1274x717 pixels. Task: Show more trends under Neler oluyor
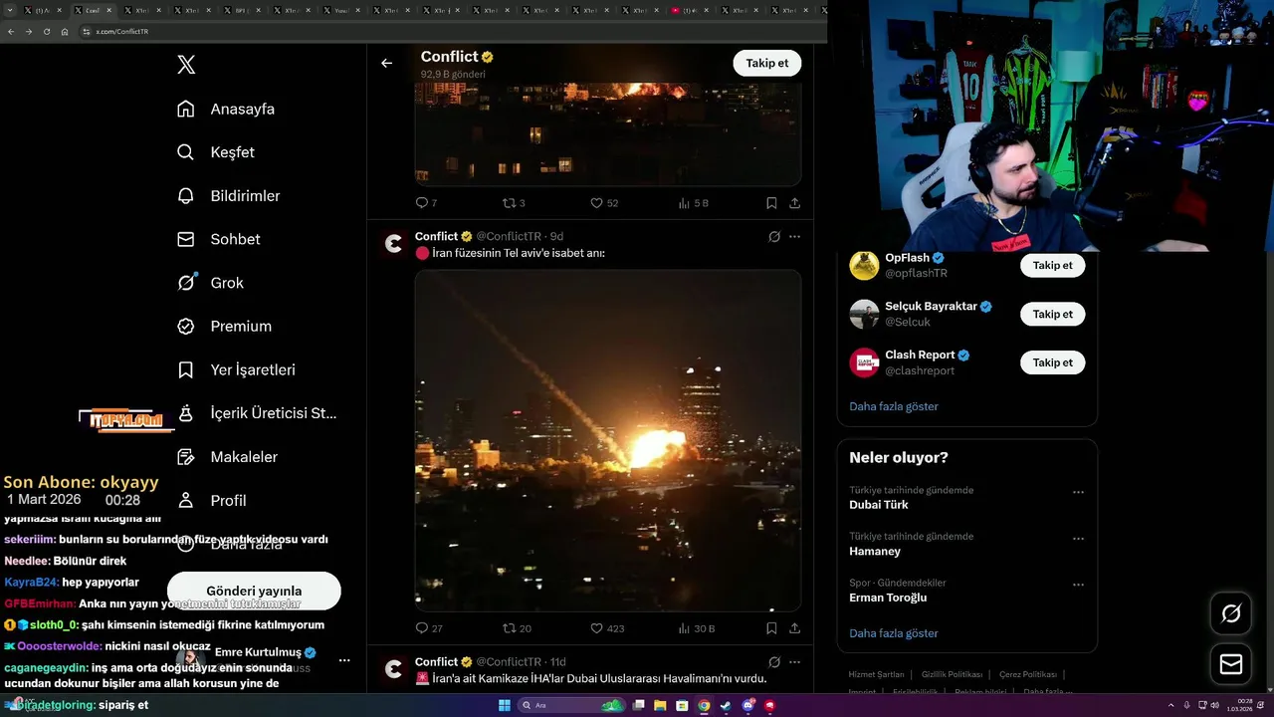894,633
